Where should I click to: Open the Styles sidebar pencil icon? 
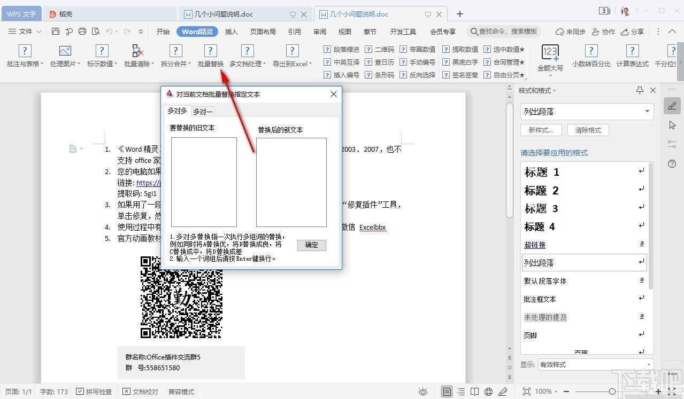pos(672,106)
